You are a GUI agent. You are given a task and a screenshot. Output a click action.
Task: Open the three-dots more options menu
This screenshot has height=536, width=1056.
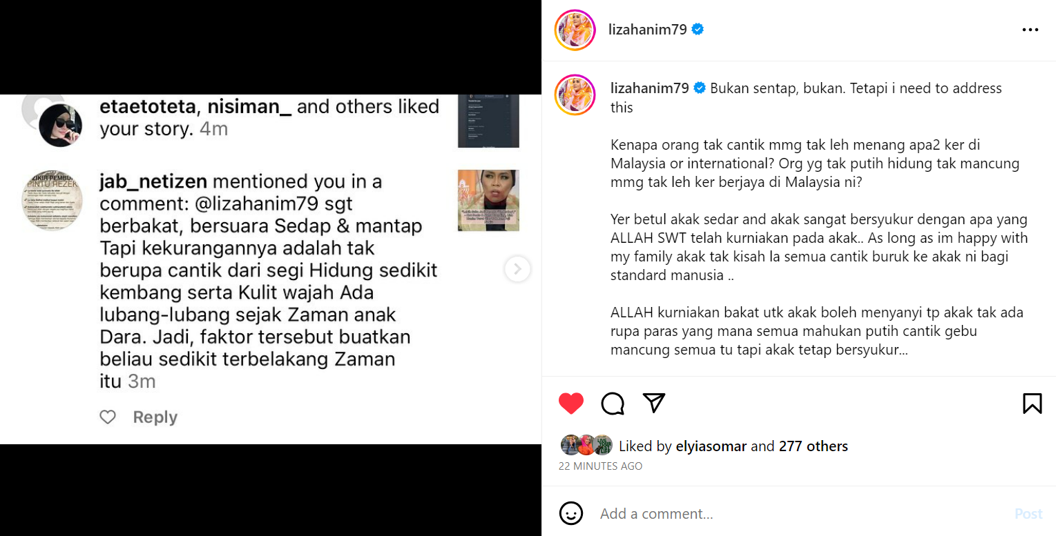point(1030,30)
